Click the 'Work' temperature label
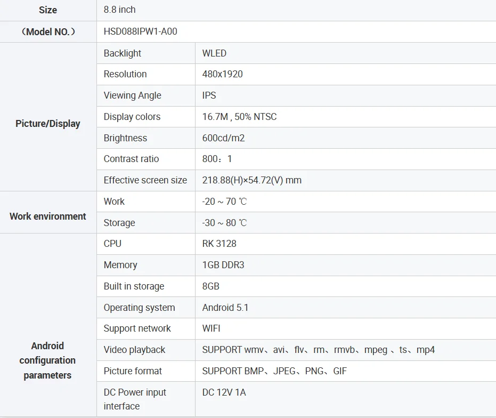This screenshot has width=496, height=418. click(114, 202)
